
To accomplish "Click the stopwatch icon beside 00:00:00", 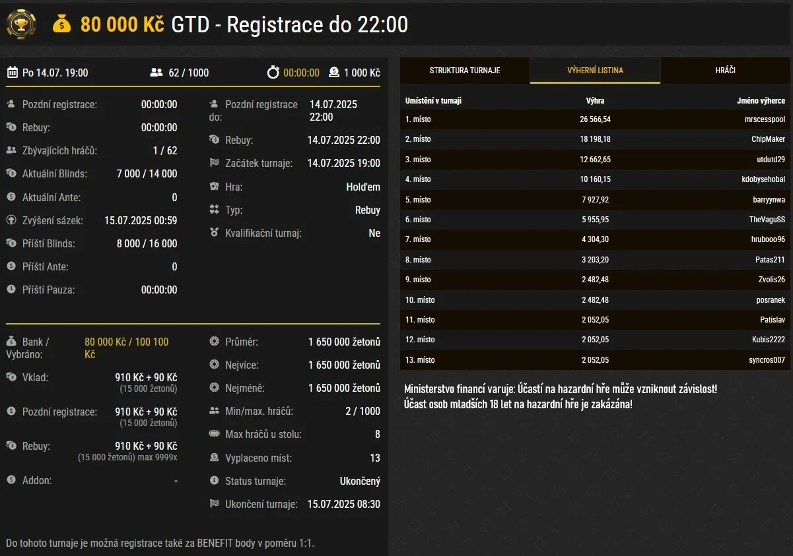I will 273,73.
